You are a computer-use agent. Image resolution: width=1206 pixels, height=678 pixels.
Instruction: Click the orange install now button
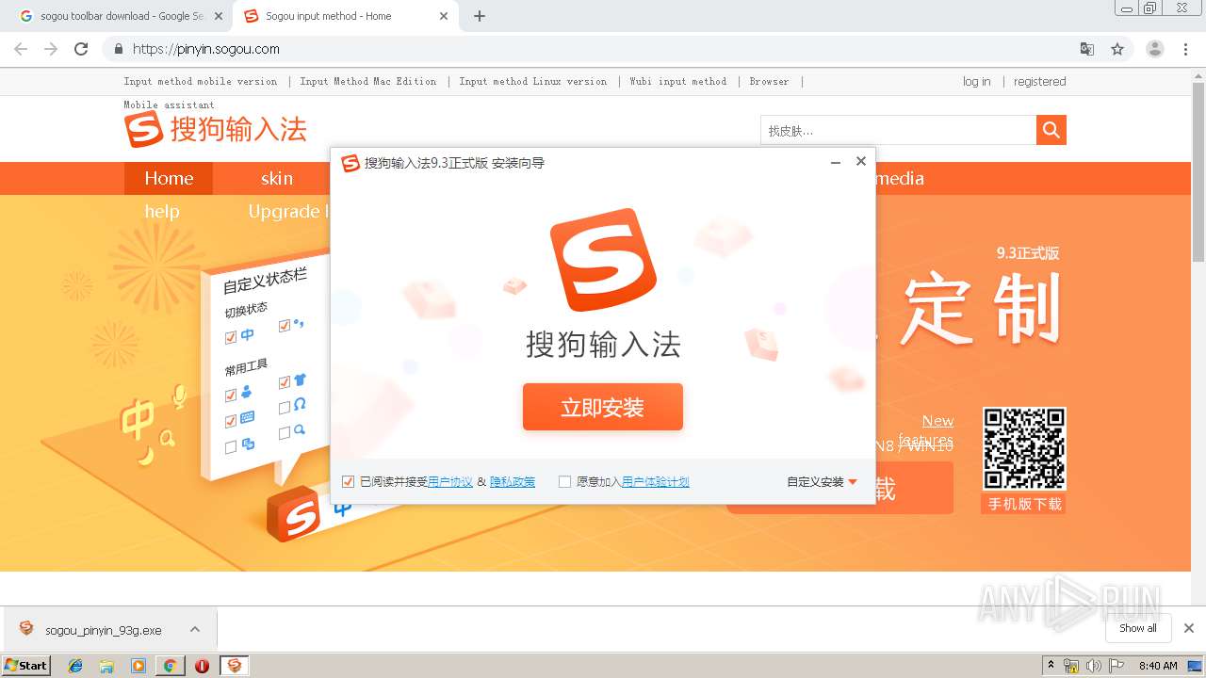(603, 407)
